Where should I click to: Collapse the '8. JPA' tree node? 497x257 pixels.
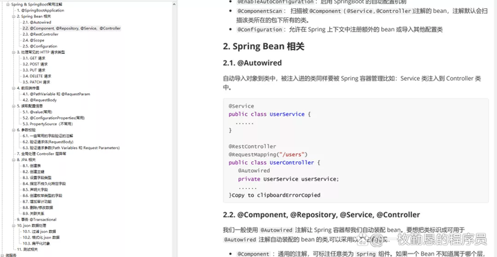coord(14,160)
